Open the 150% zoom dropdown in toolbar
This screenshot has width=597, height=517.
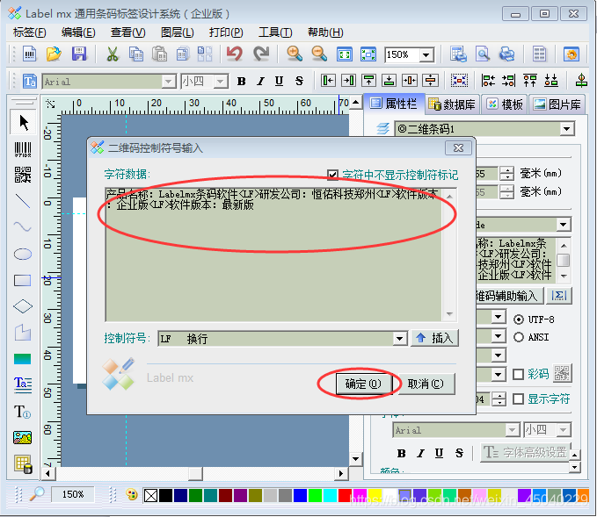pyautogui.click(x=426, y=55)
